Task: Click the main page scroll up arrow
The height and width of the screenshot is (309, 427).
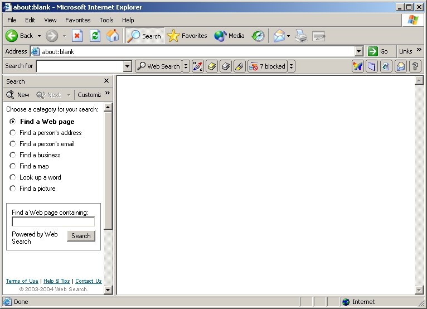Action: (419, 80)
